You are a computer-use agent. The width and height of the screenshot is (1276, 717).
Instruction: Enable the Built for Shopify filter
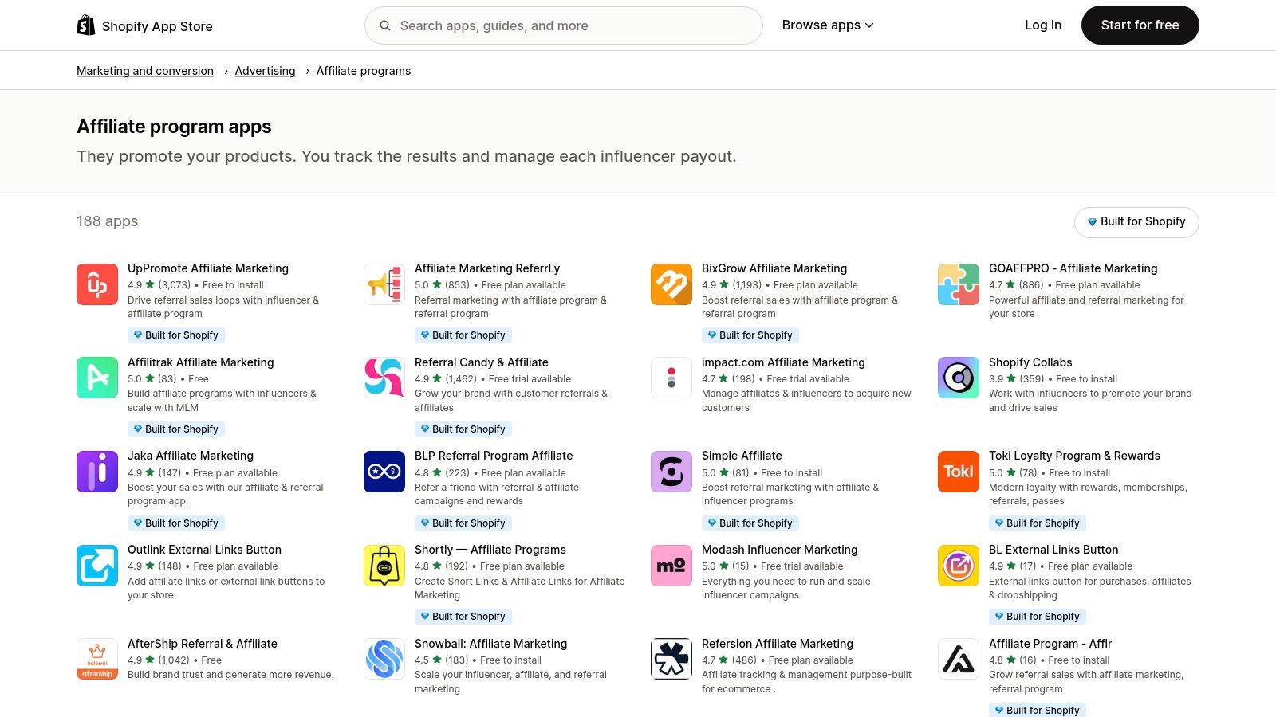coord(1136,222)
